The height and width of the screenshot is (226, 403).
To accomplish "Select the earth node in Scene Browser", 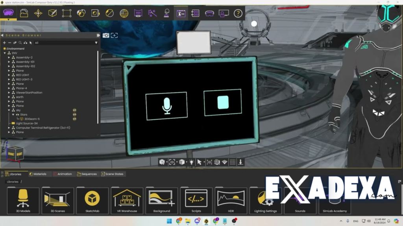I will pyautogui.click(x=20, y=97).
